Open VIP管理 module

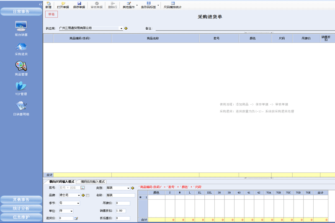tap(21, 87)
